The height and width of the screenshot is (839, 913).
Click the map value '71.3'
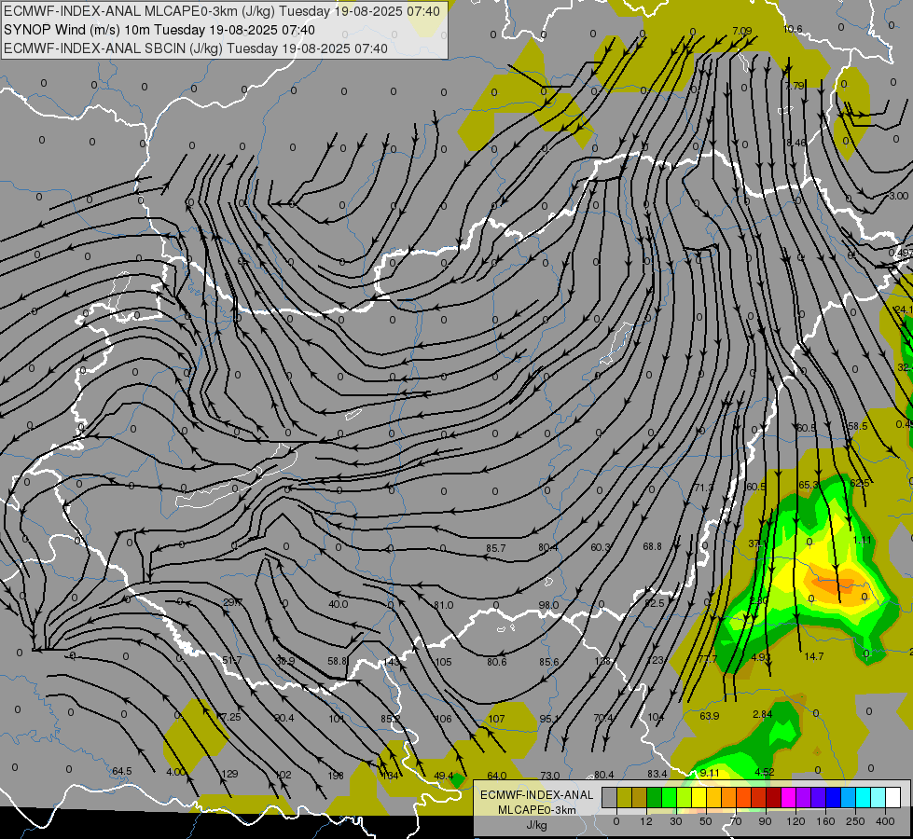point(703,487)
